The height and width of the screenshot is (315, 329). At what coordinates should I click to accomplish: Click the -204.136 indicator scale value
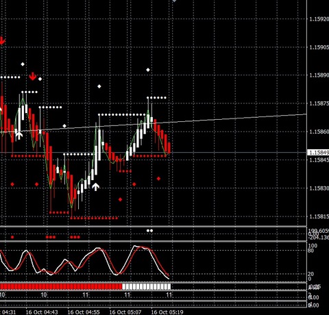[x=319, y=238]
